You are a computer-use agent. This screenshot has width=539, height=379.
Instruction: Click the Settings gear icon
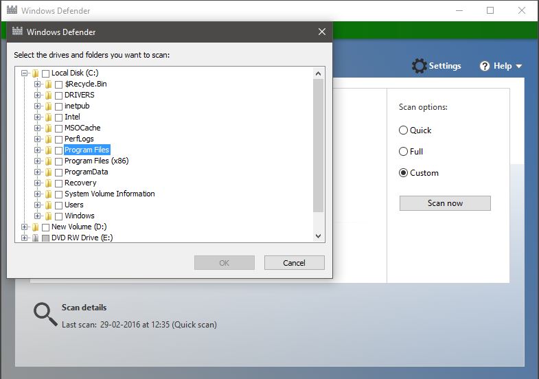pyautogui.click(x=419, y=66)
